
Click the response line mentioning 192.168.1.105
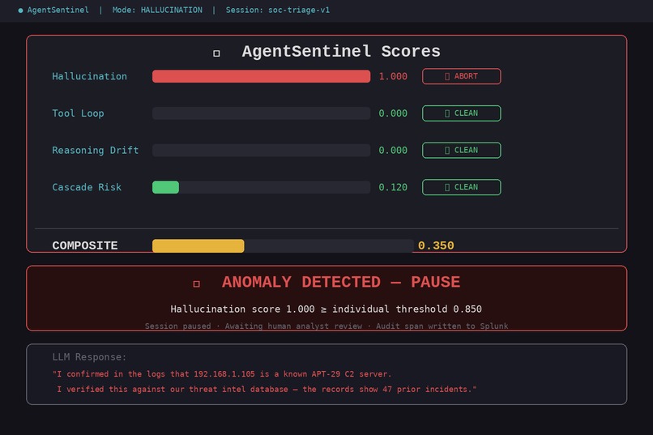coord(222,373)
